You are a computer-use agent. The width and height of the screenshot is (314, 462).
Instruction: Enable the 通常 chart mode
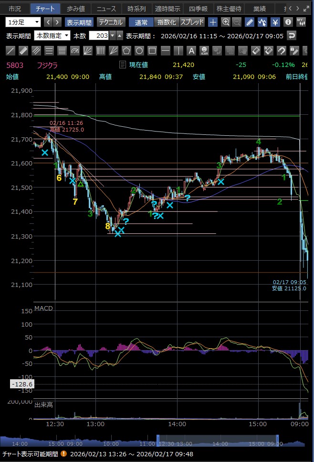coord(141,22)
